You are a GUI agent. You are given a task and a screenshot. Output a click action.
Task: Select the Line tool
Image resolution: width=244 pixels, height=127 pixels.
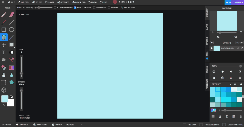point(12,22)
